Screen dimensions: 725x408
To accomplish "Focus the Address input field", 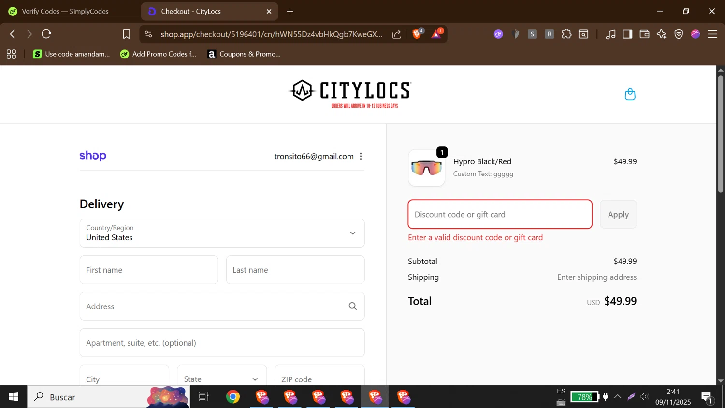I will click(x=222, y=306).
